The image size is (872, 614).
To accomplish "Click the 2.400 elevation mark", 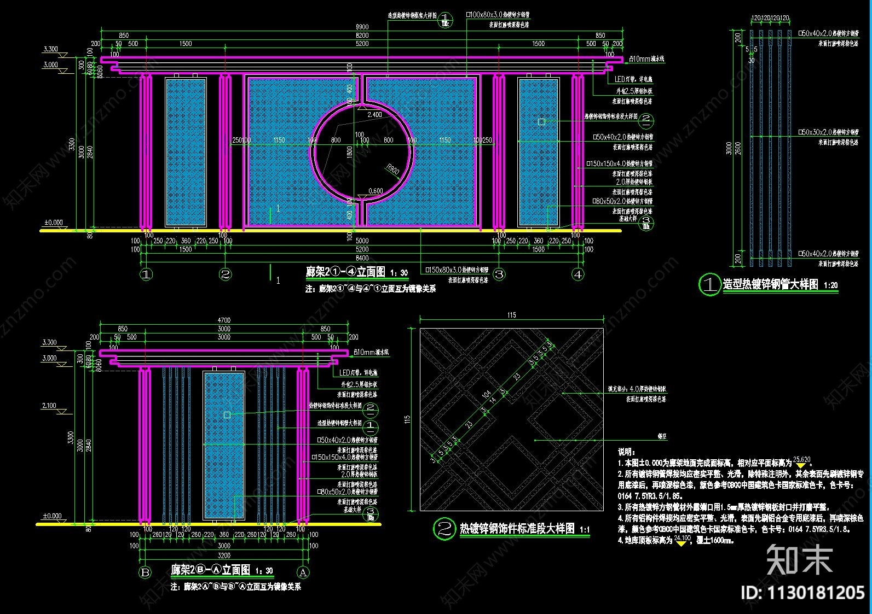I will tap(374, 115).
